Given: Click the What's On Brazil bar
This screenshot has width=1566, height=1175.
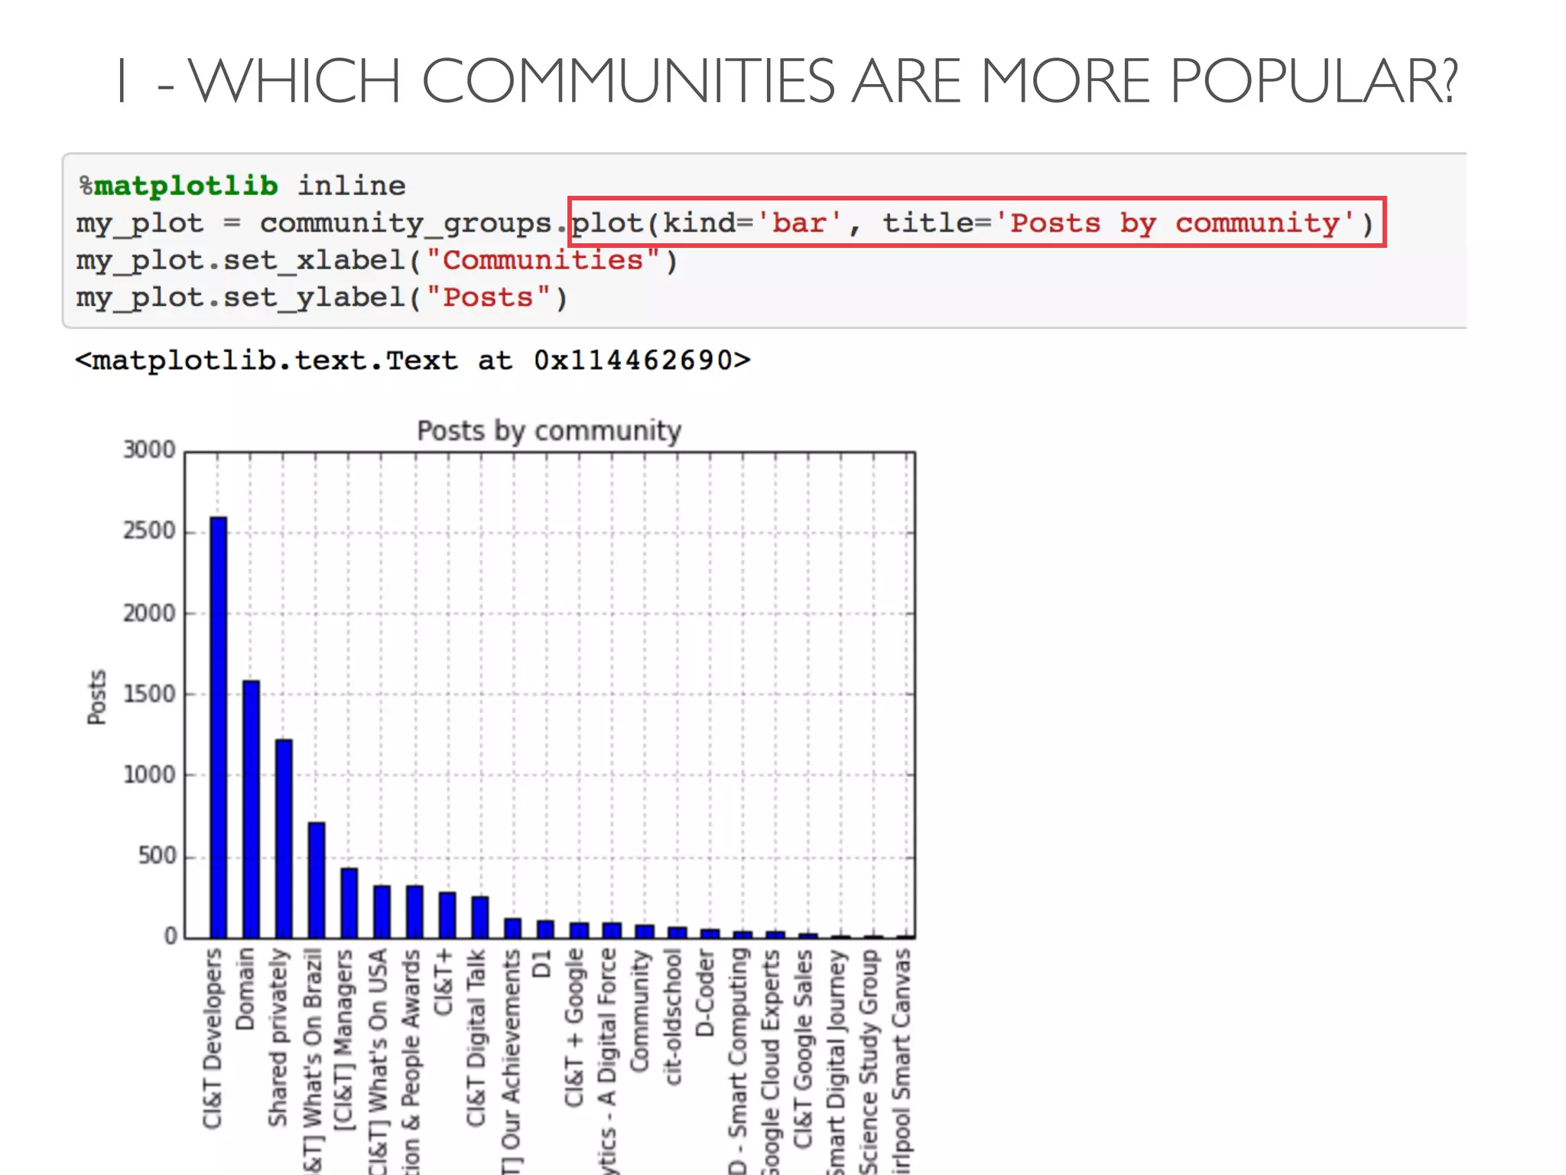Looking at the screenshot, I should [x=317, y=880].
